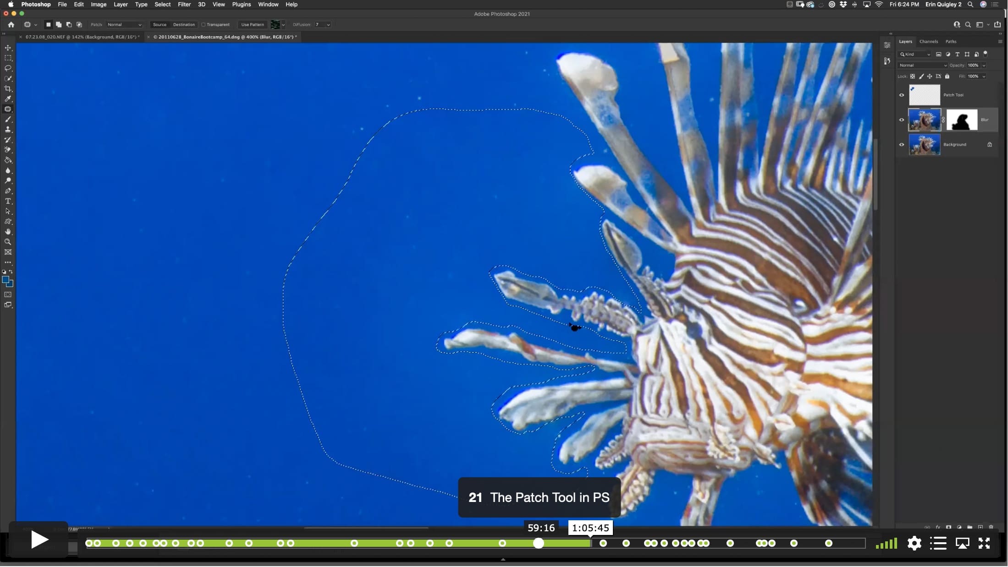Image resolution: width=1008 pixels, height=567 pixels.
Task: Click the foreground color swatch
Action: pyautogui.click(x=6, y=280)
